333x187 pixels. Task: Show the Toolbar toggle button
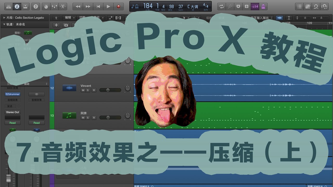tap(25, 6)
